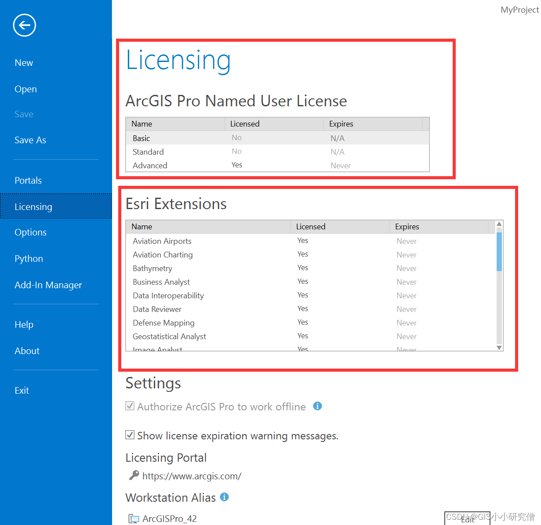
Task: Click the https://www.arcgis.com/ portal URL
Action: 192,476
